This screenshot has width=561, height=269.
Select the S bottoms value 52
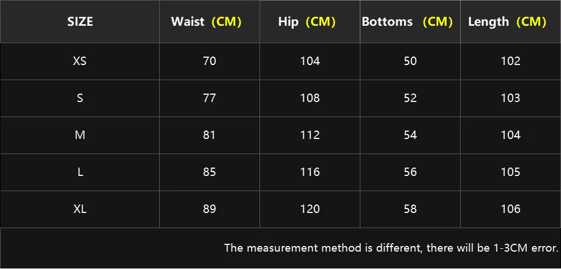410,98
